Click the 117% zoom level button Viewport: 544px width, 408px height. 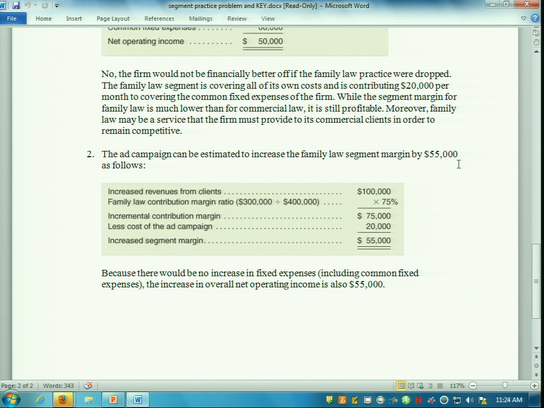point(457,386)
